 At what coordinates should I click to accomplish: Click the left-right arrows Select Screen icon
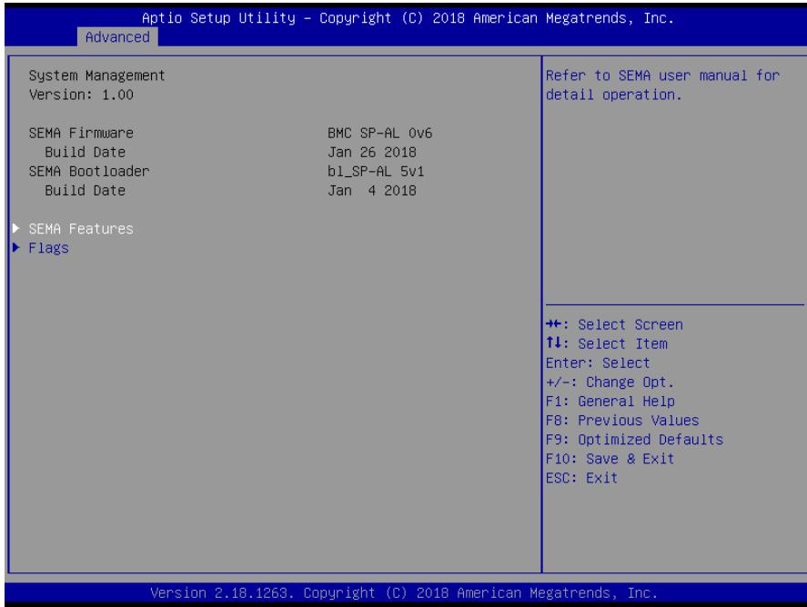[x=553, y=323]
